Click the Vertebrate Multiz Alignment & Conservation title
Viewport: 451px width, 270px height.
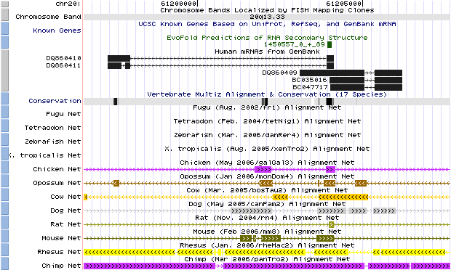click(267, 94)
